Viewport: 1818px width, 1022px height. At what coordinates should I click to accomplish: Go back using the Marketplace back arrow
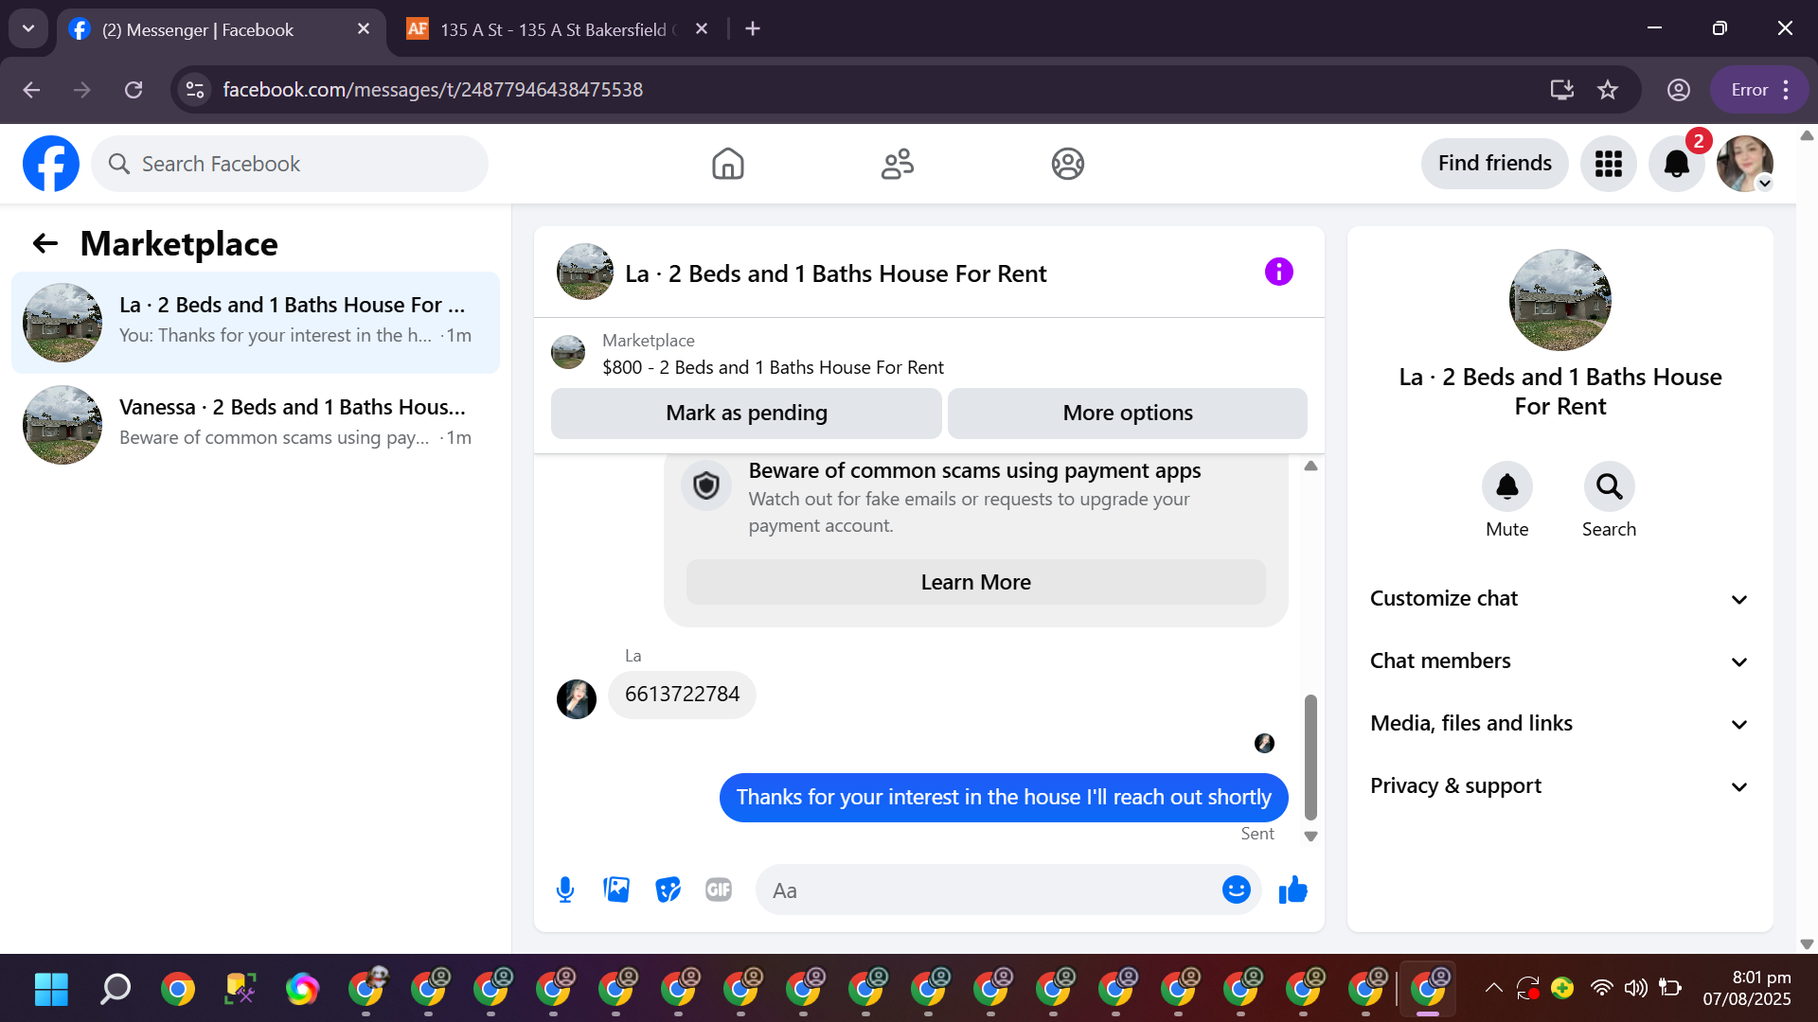pyautogui.click(x=45, y=244)
